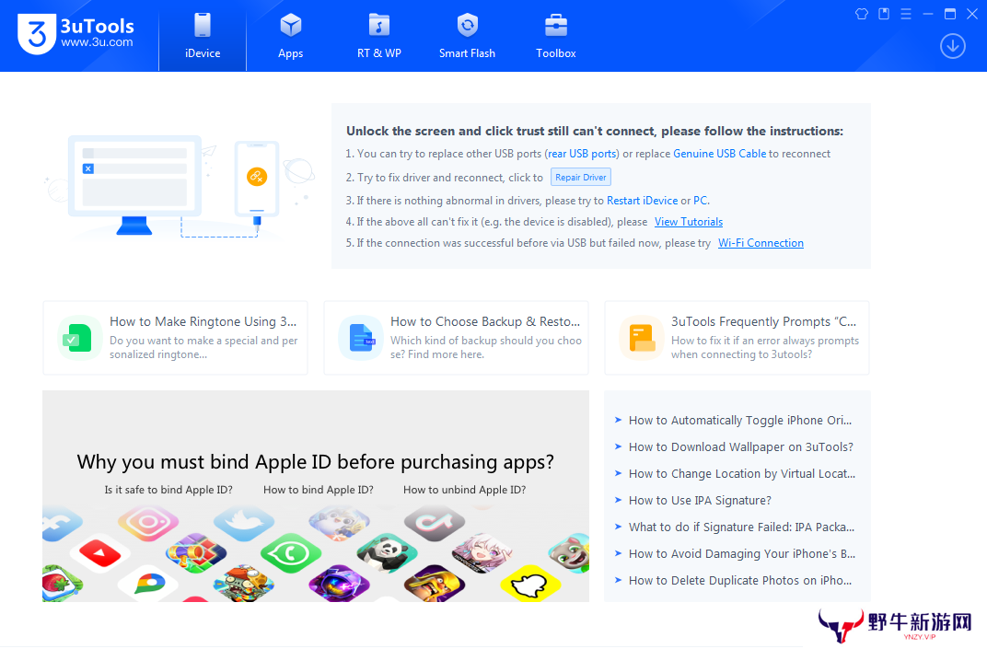
Task: Go to the Smart Flash tab
Action: pyautogui.click(x=467, y=36)
